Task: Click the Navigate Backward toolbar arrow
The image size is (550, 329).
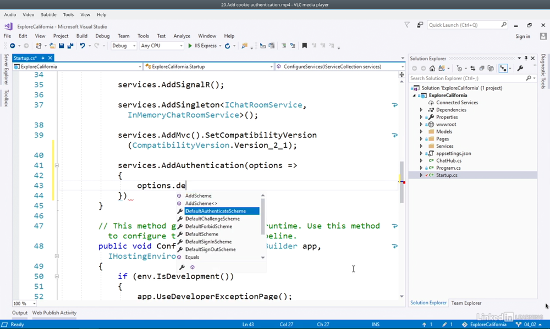Action: (x=12, y=46)
